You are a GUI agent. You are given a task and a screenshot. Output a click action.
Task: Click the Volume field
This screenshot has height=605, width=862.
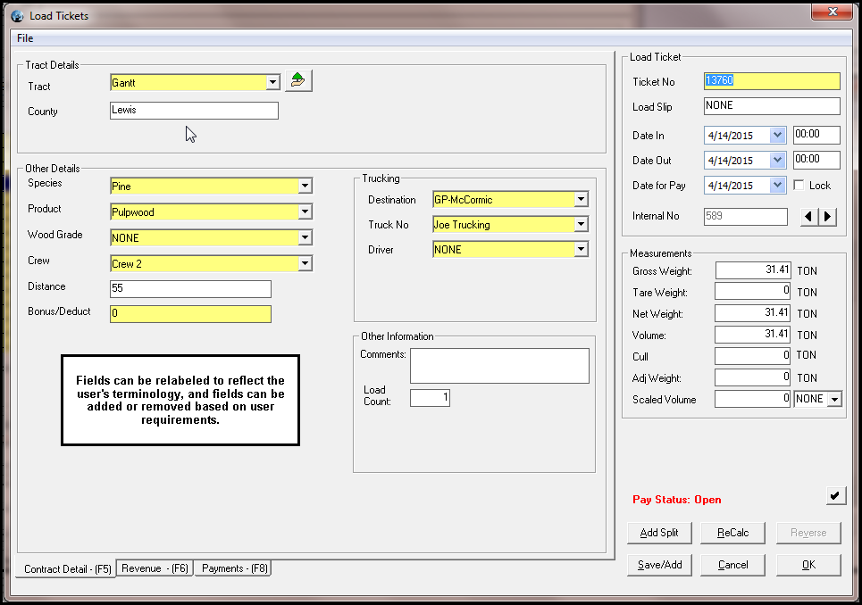753,335
